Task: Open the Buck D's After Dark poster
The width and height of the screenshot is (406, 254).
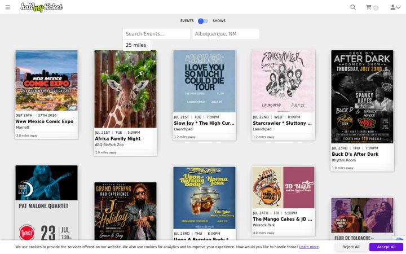Action: (x=363, y=97)
